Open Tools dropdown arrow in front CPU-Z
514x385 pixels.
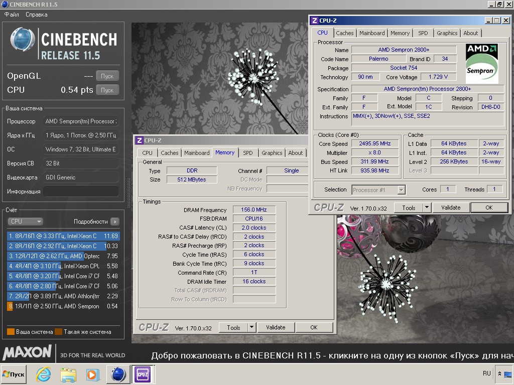(427, 208)
